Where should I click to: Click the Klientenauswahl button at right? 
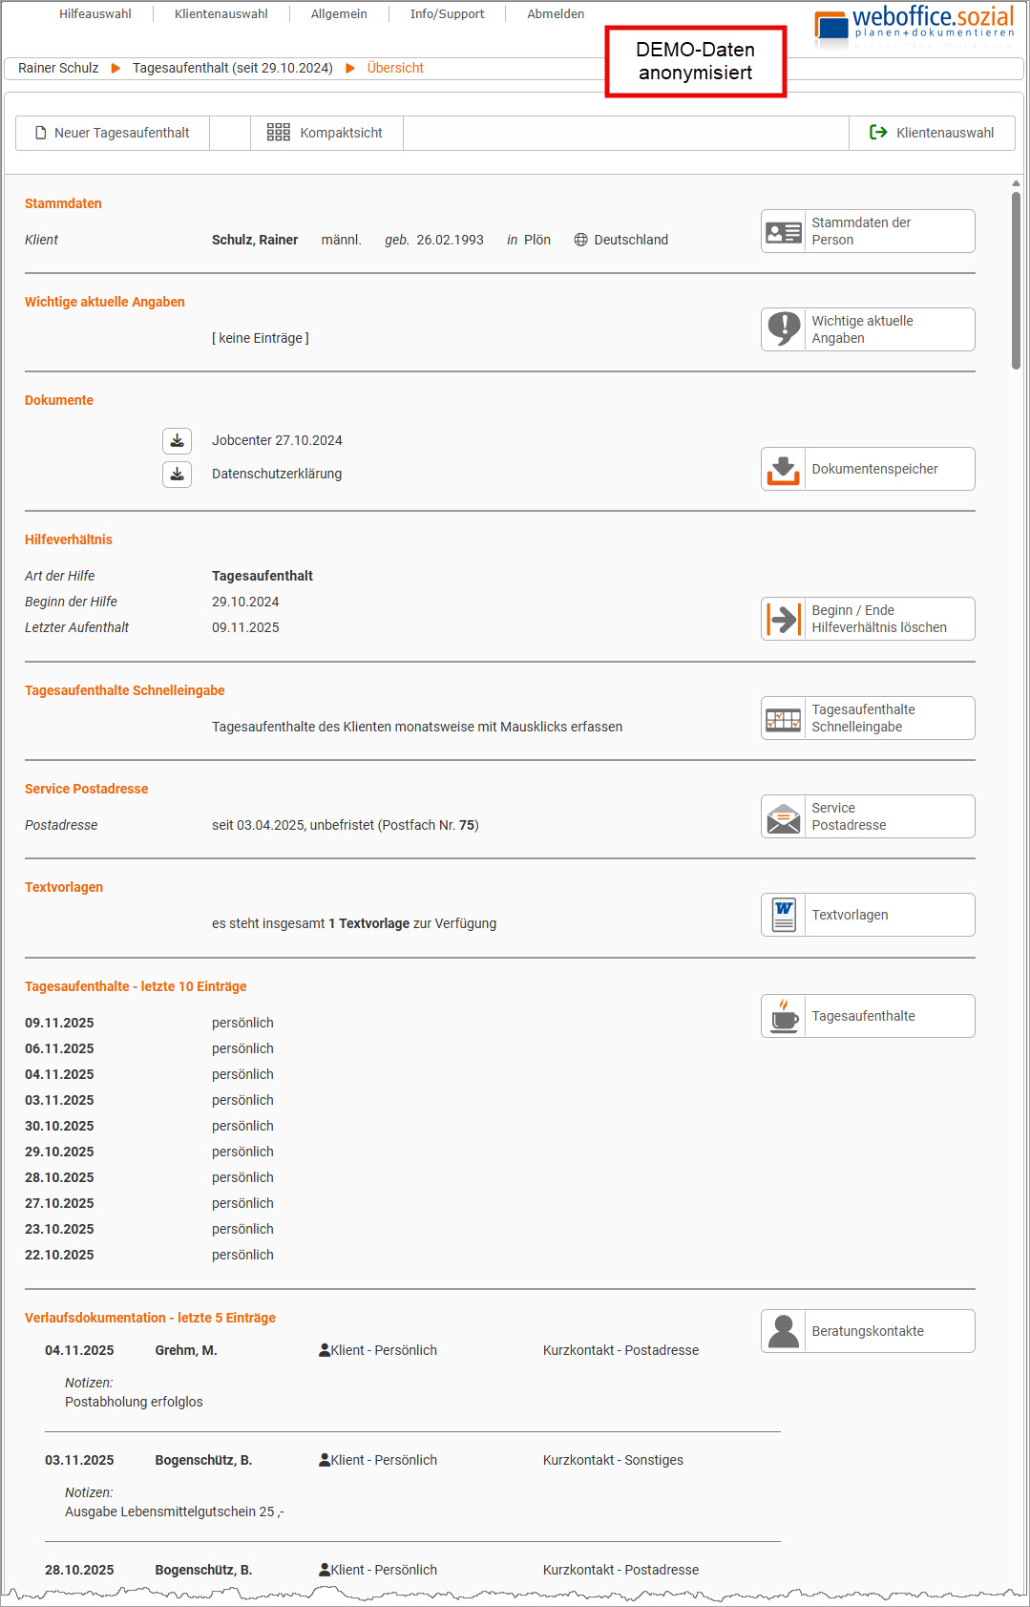tap(932, 134)
